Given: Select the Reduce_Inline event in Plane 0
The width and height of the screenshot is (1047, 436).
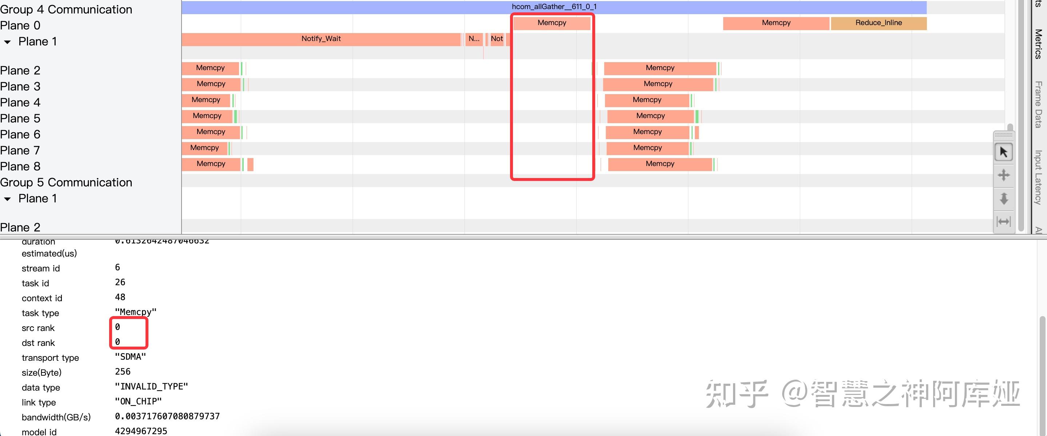Looking at the screenshot, I should point(878,23).
